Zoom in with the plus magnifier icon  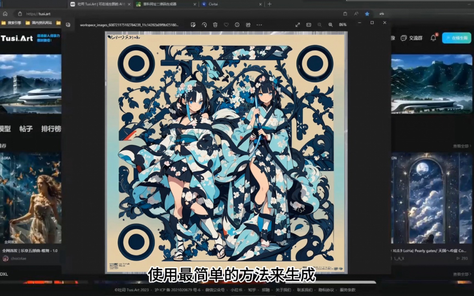coord(331,25)
